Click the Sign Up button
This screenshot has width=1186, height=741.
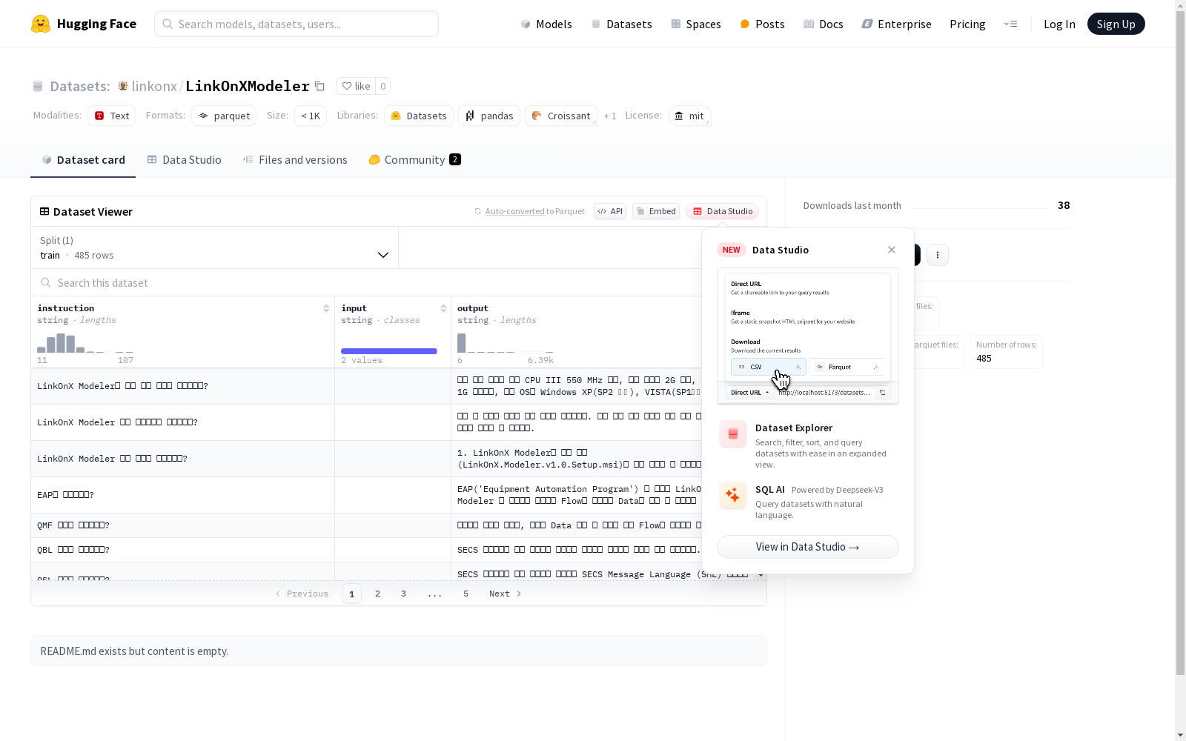click(x=1116, y=24)
